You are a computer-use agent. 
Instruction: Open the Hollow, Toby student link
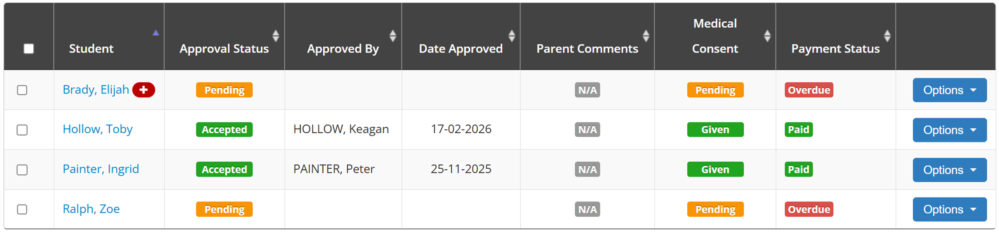pyautogui.click(x=98, y=129)
